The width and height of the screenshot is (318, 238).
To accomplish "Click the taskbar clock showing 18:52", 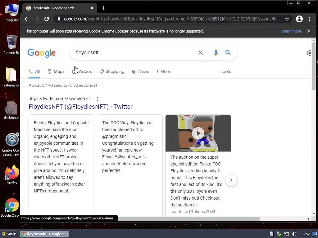I will point(305,234).
